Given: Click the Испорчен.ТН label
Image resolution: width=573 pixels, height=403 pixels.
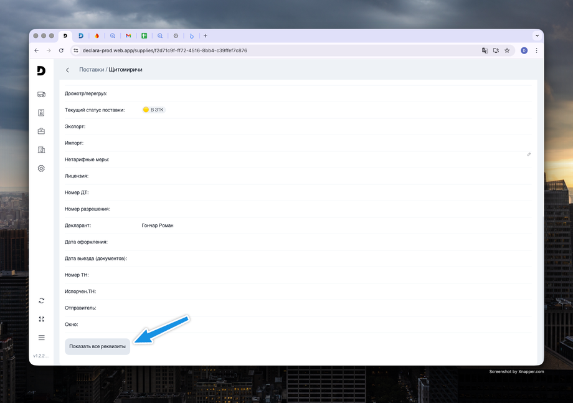Looking at the screenshot, I should [80, 292].
